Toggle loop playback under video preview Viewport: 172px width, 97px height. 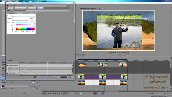(x=111, y=53)
